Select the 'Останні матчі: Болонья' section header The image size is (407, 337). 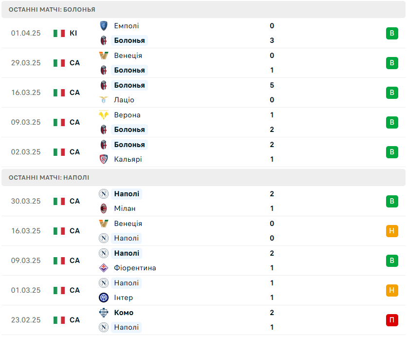click(52, 10)
